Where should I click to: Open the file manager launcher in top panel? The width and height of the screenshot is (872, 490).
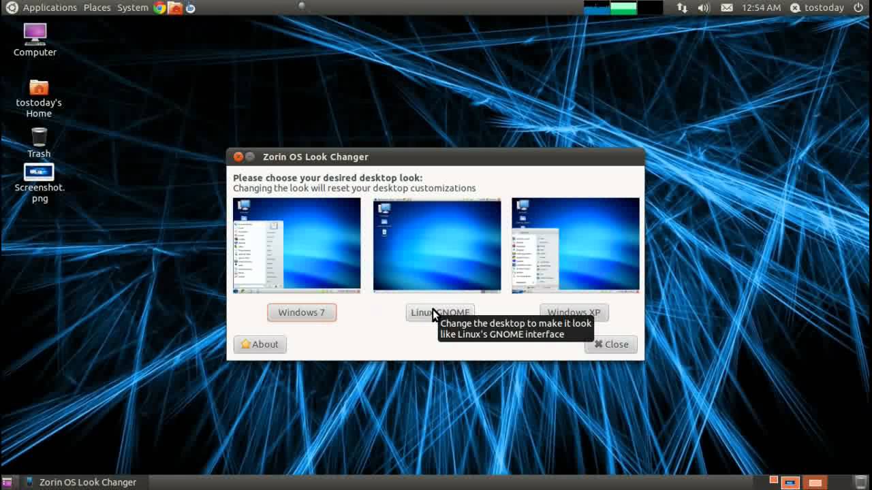(x=175, y=7)
